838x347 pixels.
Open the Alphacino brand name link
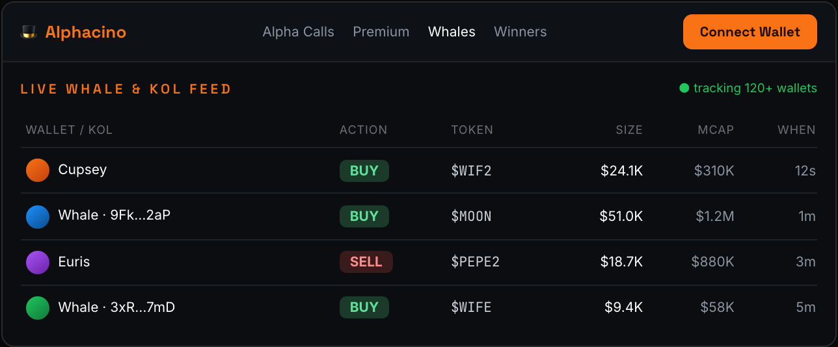(x=86, y=32)
